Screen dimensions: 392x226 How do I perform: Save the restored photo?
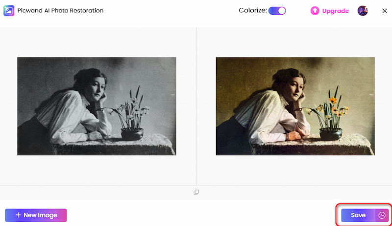coord(358,215)
